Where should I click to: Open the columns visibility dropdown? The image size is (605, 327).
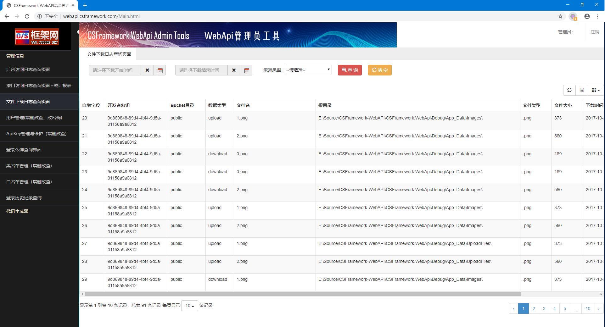point(595,90)
